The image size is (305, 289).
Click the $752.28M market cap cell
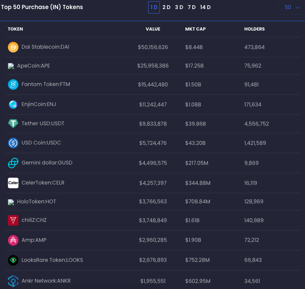pyautogui.click(x=198, y=260)
